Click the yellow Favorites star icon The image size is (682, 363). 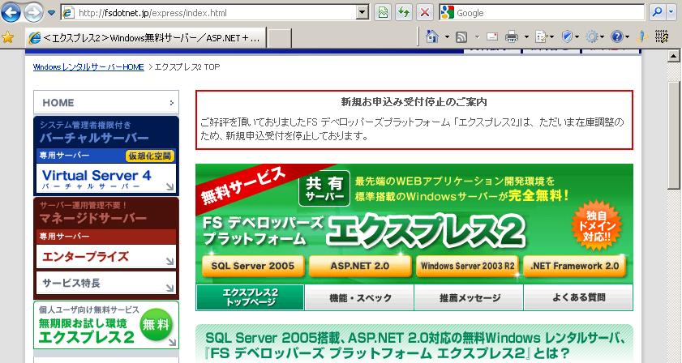point(8,38)
